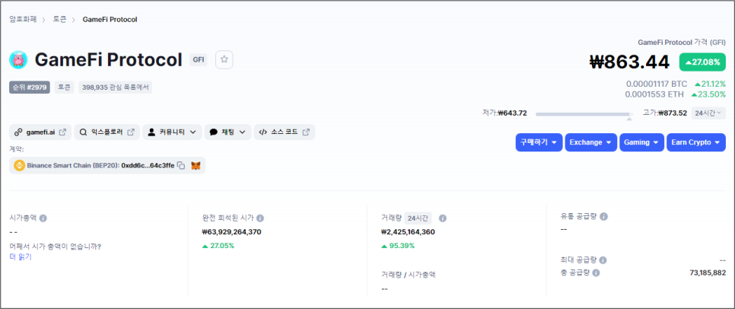735x309 pixels.
Task: Open the Gaming dropdown
Action: 641,142
